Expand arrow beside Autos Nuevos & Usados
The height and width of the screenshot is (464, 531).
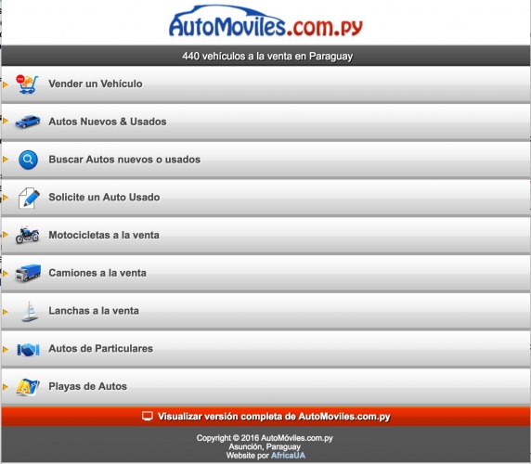(6, 121)
